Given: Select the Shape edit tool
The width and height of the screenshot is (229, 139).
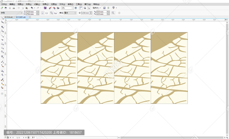Looking at the screenshot, I should pos(2,22).
